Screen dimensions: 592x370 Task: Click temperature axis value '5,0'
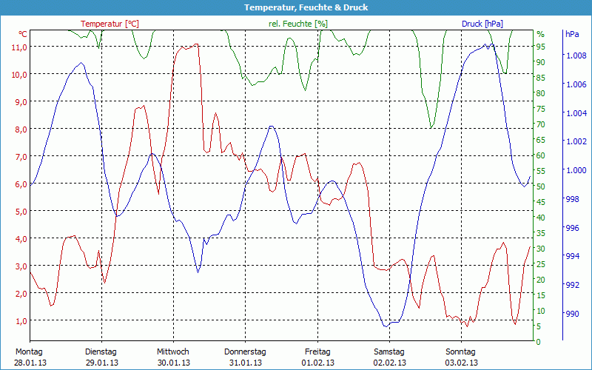pos(21,212)
